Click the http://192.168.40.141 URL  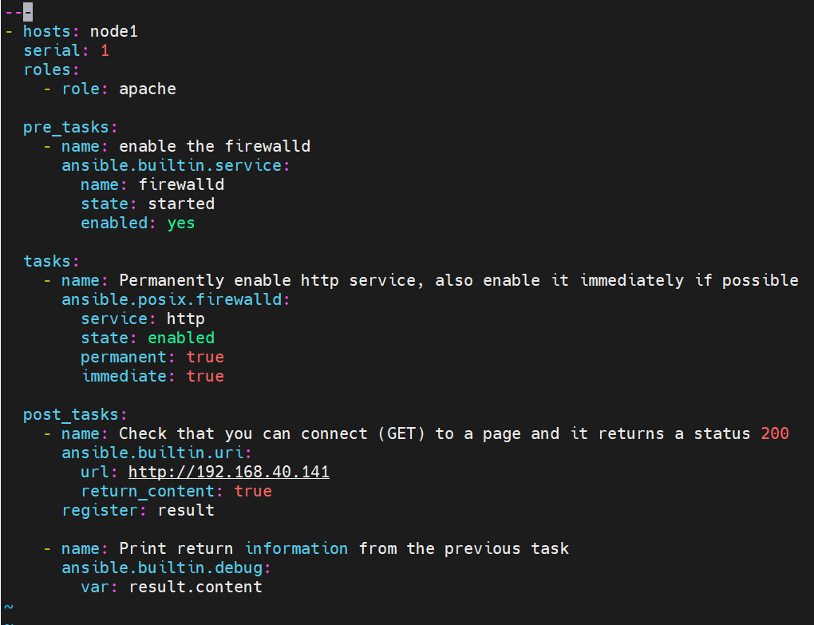click(x=229, y=472)
